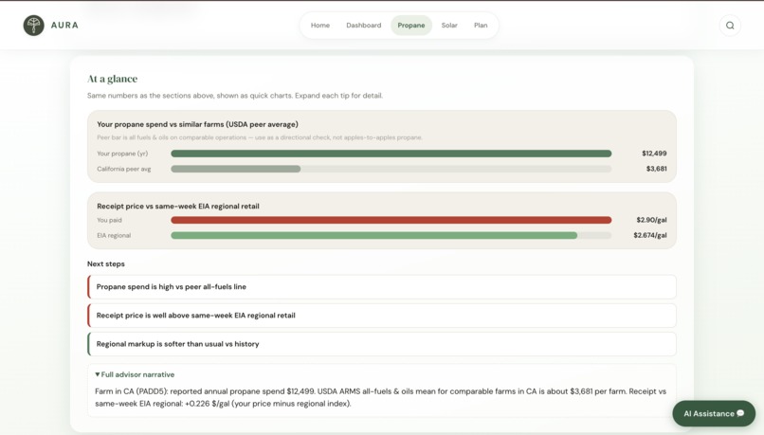Screen dimensions: 764x435
Task: Collapse the Full advisor narrative section
Action: click(135, 374)
